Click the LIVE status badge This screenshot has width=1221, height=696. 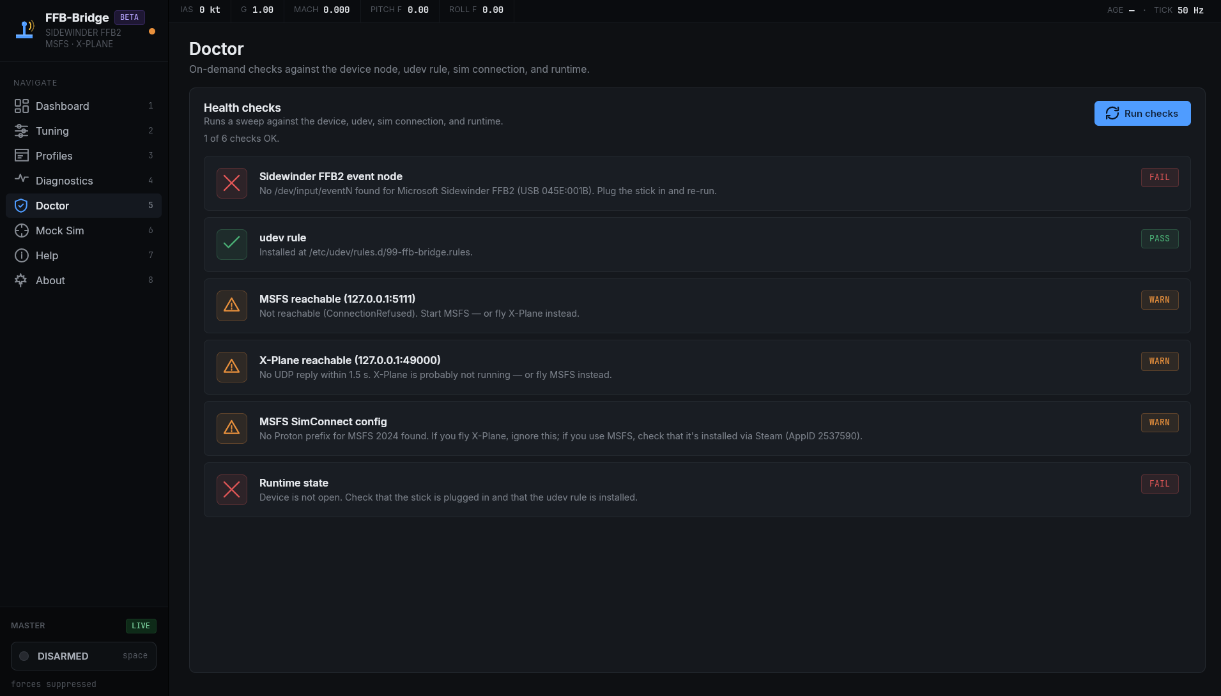141,626
